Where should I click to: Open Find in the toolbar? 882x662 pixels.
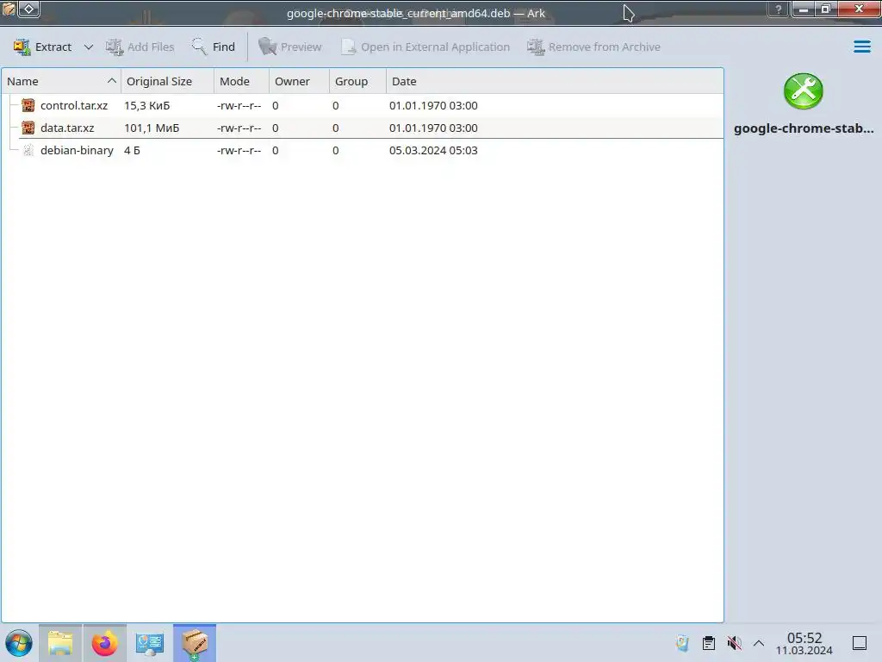(214, 47)
